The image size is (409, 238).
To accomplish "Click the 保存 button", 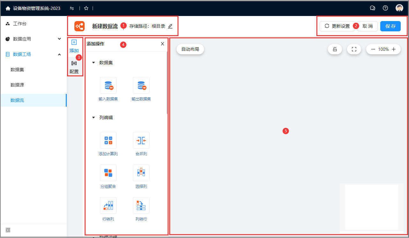I will click(x=390, y=26).
